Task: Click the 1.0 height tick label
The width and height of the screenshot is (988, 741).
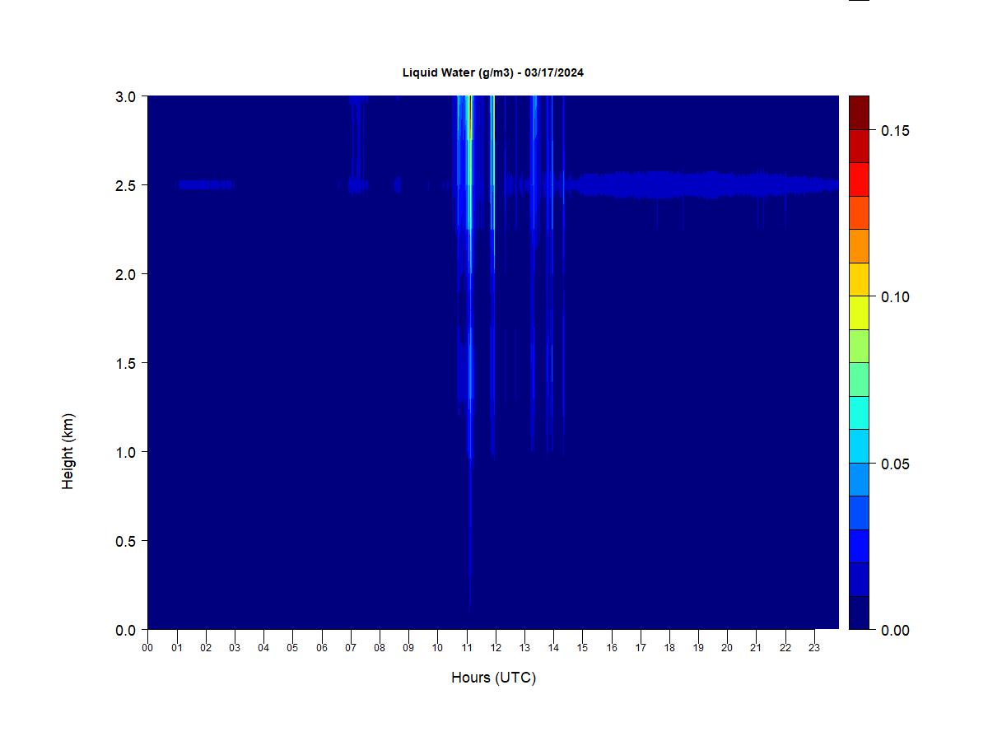Action: (x=126, y=452)
